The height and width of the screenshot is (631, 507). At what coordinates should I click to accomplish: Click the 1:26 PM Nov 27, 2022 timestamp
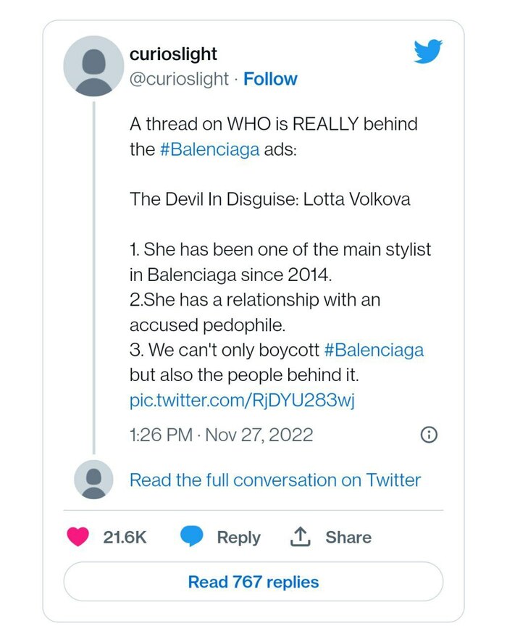(x=221, y=435)
